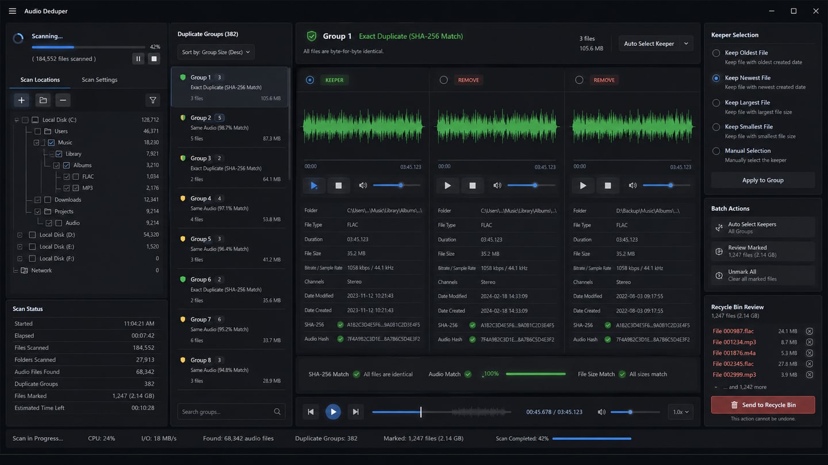
Task: Stop the keeper file playback
Action: (x=339, y=185)
